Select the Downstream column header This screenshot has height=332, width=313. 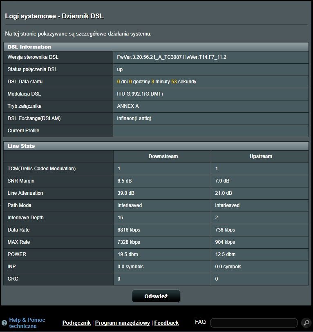(163, 156)
